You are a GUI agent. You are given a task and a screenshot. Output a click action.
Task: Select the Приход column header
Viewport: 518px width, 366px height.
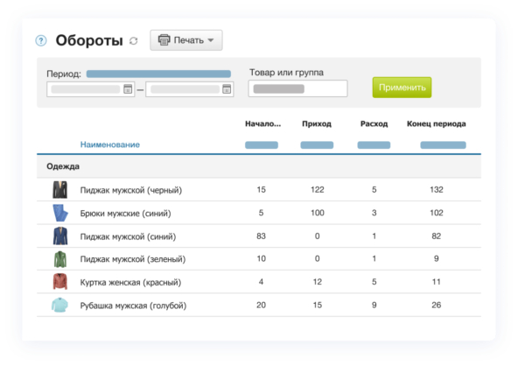(317, 123)
